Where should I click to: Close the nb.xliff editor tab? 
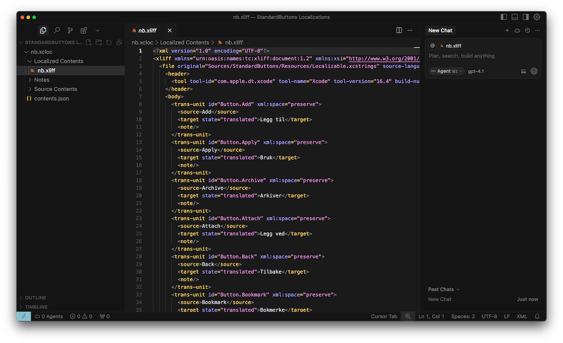[x=169, y=30]
